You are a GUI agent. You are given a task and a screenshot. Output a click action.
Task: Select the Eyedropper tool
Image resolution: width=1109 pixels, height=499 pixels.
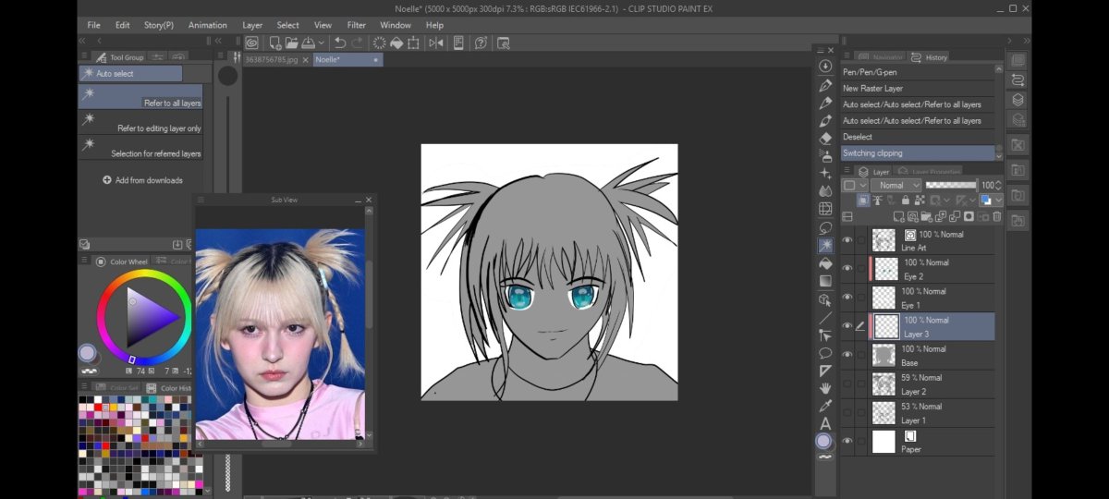pos(825,406)
